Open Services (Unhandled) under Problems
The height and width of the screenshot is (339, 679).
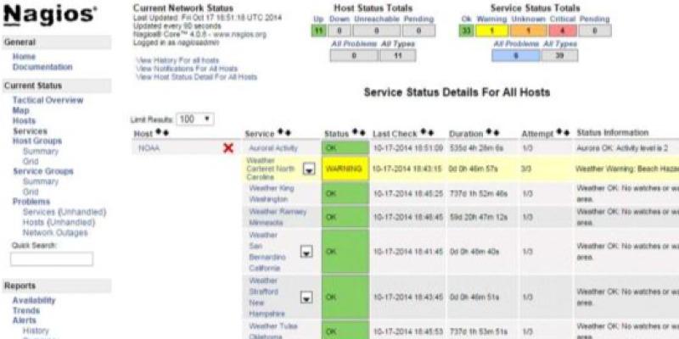tap(58, 212)
